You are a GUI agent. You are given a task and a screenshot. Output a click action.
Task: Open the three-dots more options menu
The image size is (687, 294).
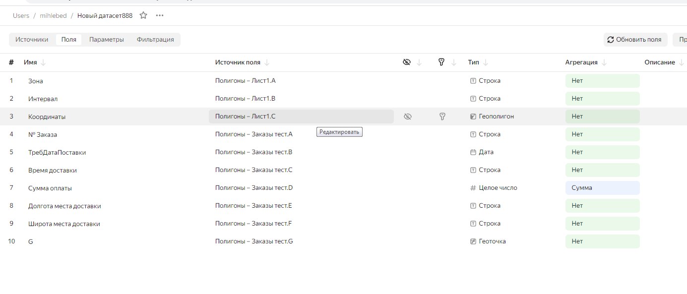159,15
